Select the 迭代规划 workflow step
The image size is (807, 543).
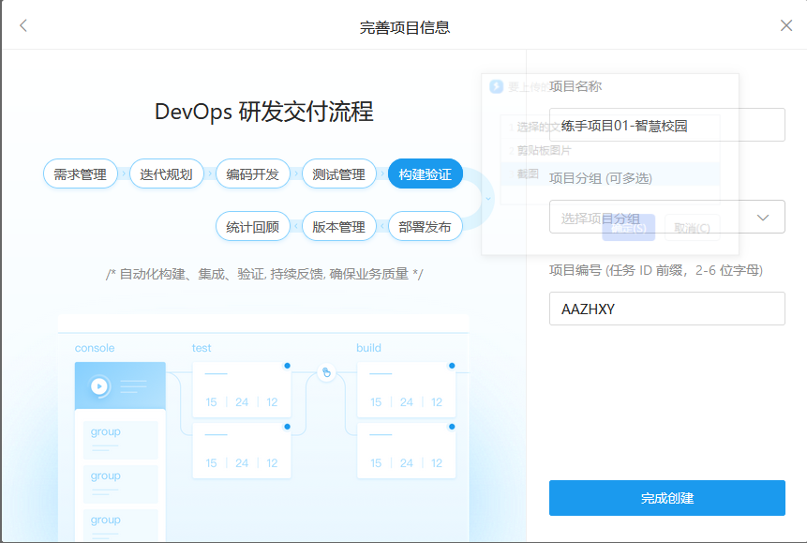click(166, 174)
